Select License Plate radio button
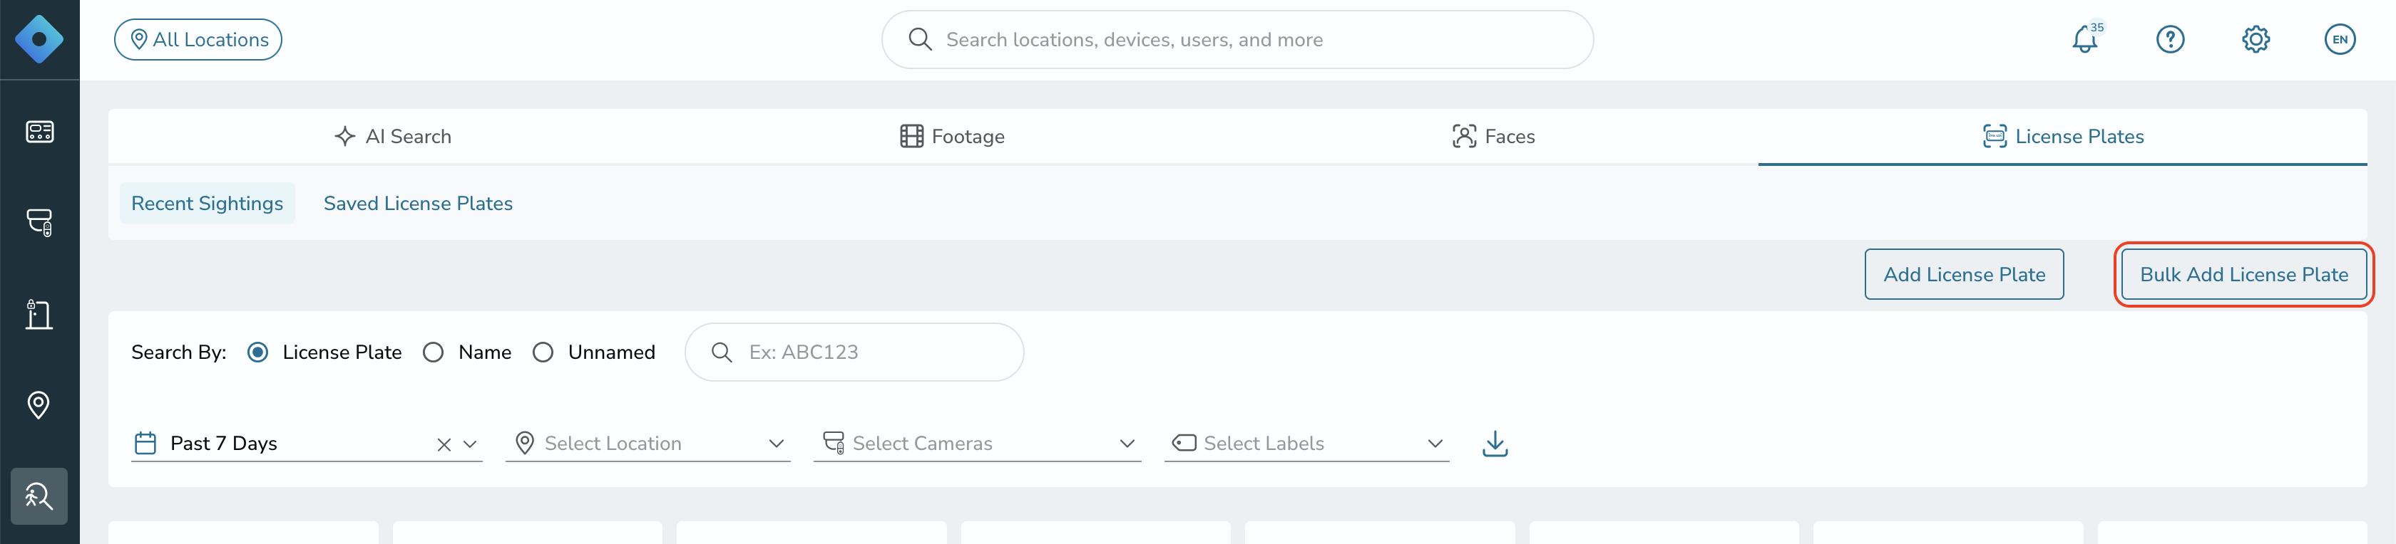 [x=257, y=352]
